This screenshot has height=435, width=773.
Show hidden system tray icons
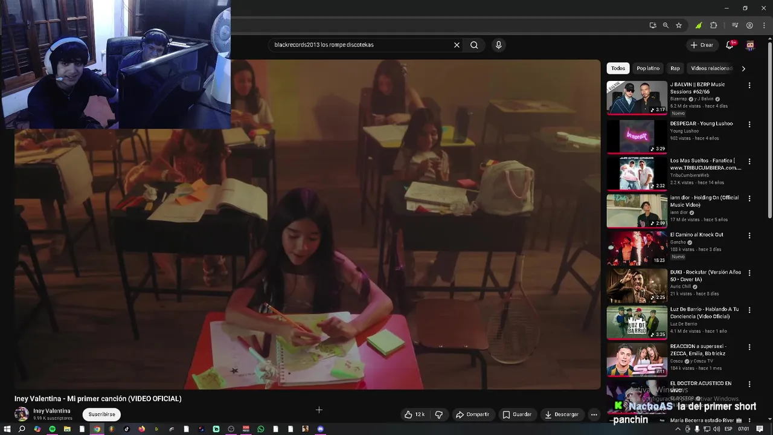coord(678,429)
